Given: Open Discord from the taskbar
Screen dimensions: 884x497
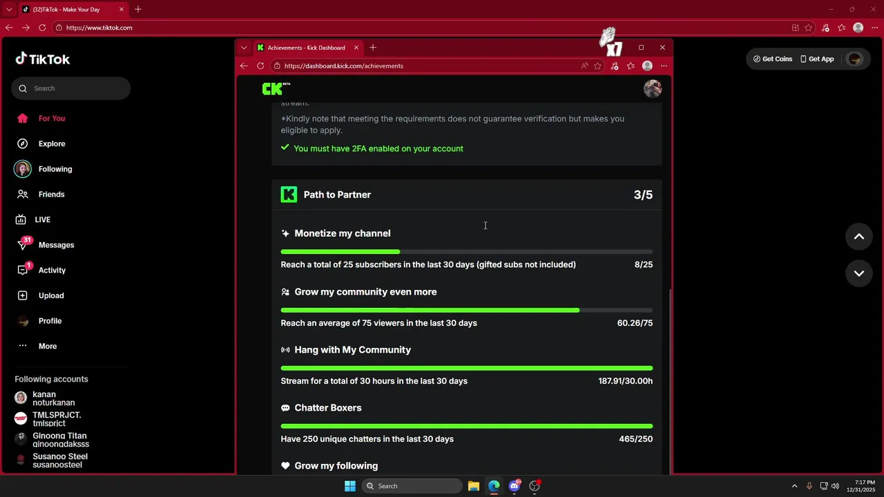Looking at the screenshot, I should click(x=515, y=486).
